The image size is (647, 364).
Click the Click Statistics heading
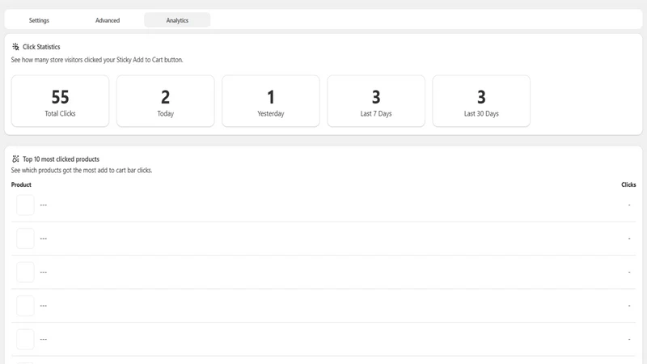pyautogui.click(x=41, y=47)
